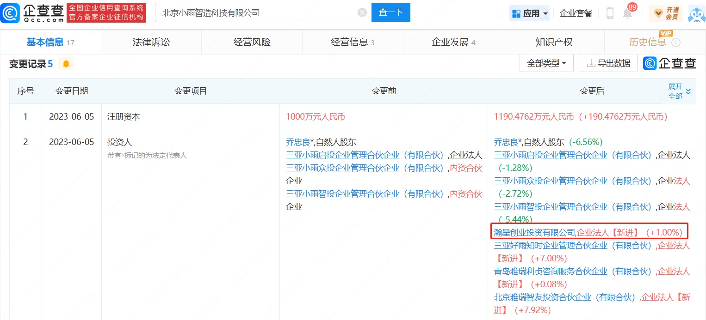Open the 全部类型 filter dropdown

point(547,63)
